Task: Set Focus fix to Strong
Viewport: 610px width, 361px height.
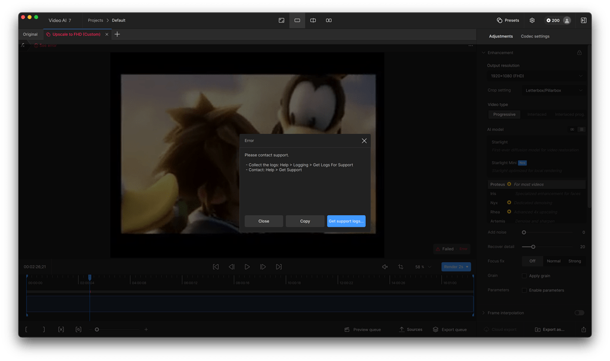Action: coord(575,261)
